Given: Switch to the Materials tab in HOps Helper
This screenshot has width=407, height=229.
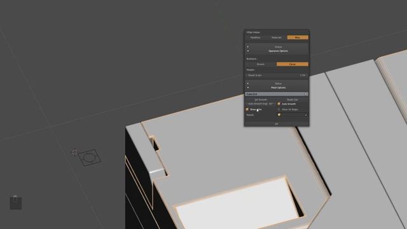Looking at the screenshot, I should click(277, 38).
